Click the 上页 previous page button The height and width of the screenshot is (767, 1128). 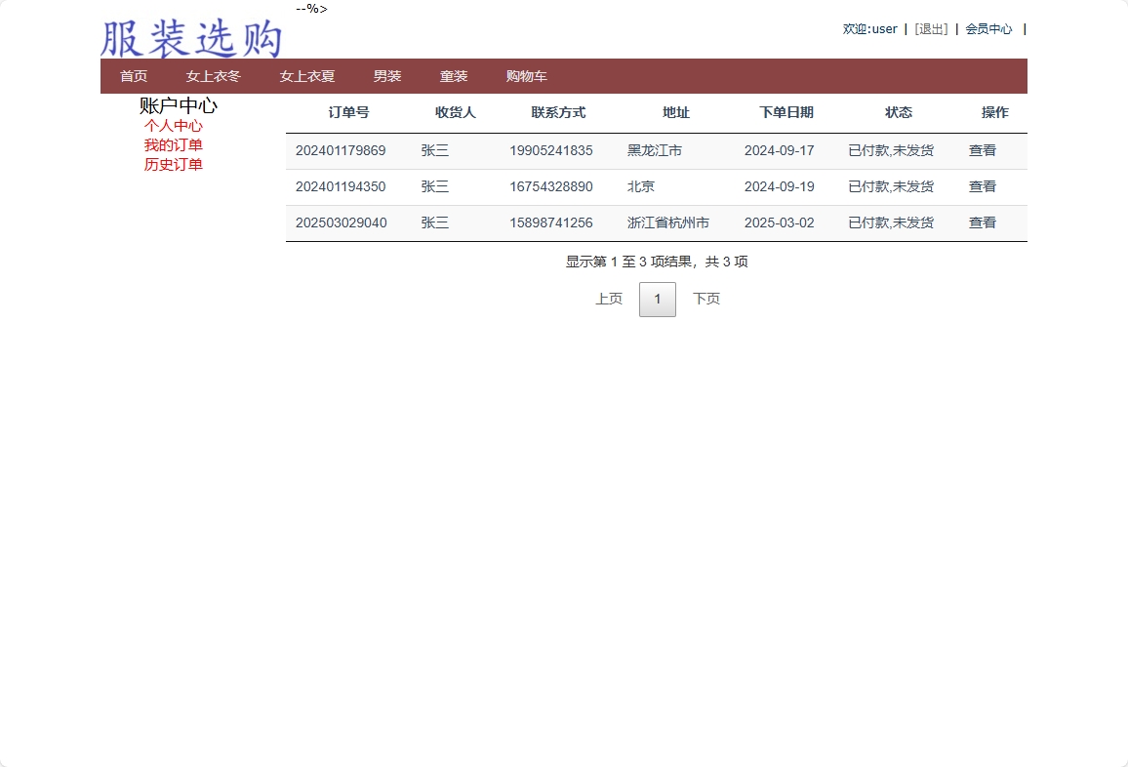[608, 299]
